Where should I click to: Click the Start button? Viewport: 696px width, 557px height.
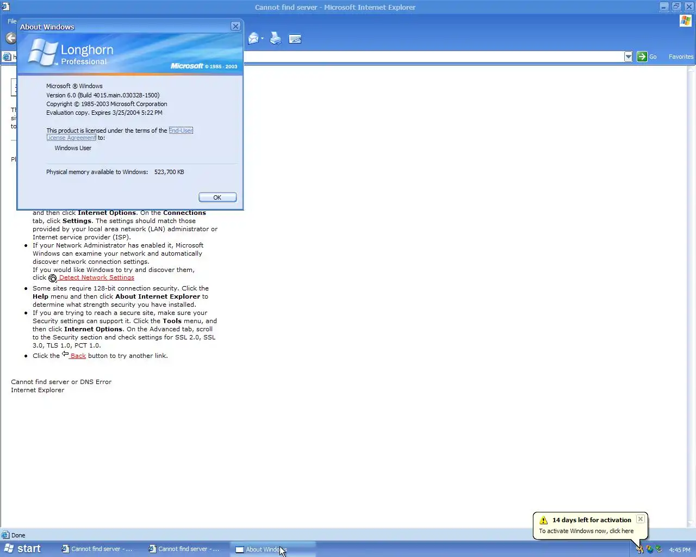(22, 548)
